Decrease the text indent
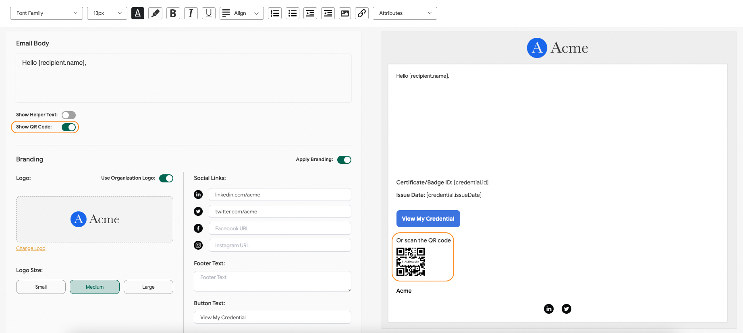 tap(328, 13)
